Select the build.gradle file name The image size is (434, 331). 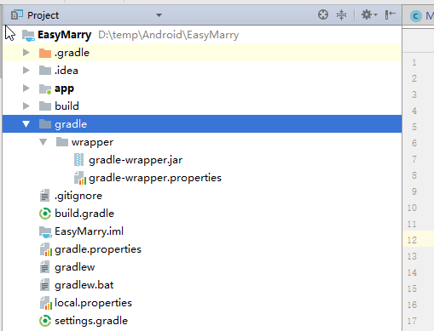(x=84, y=214)
